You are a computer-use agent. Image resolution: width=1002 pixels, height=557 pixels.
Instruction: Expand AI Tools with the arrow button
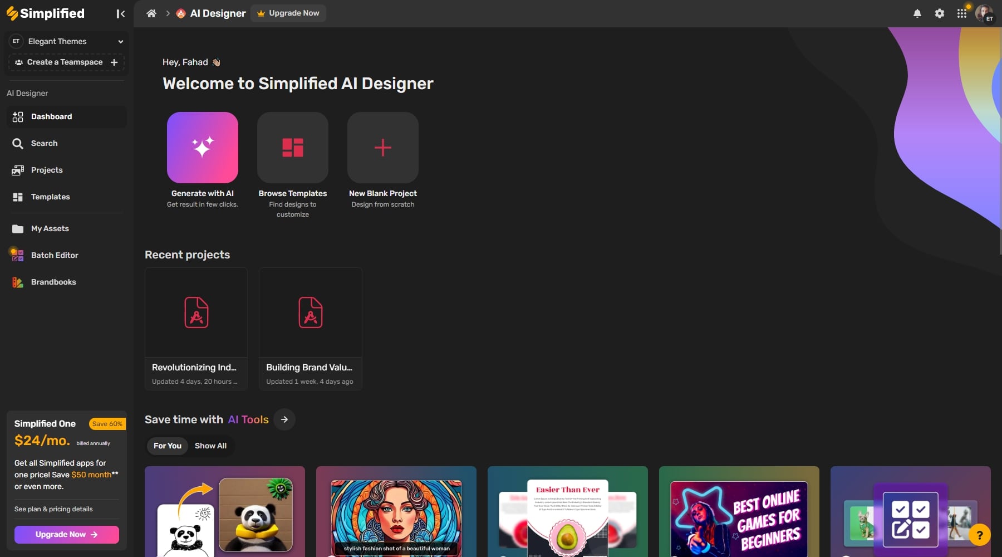click(x=284, y=419)
